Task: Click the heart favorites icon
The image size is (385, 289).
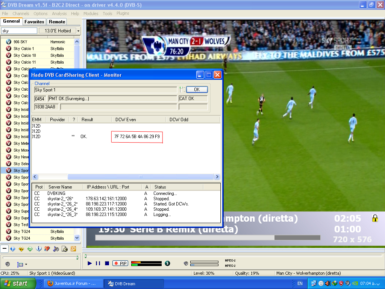Action: (47, 249)
